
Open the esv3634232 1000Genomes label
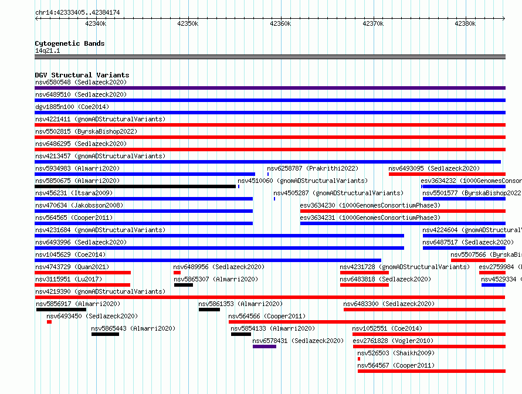[472, 181]
